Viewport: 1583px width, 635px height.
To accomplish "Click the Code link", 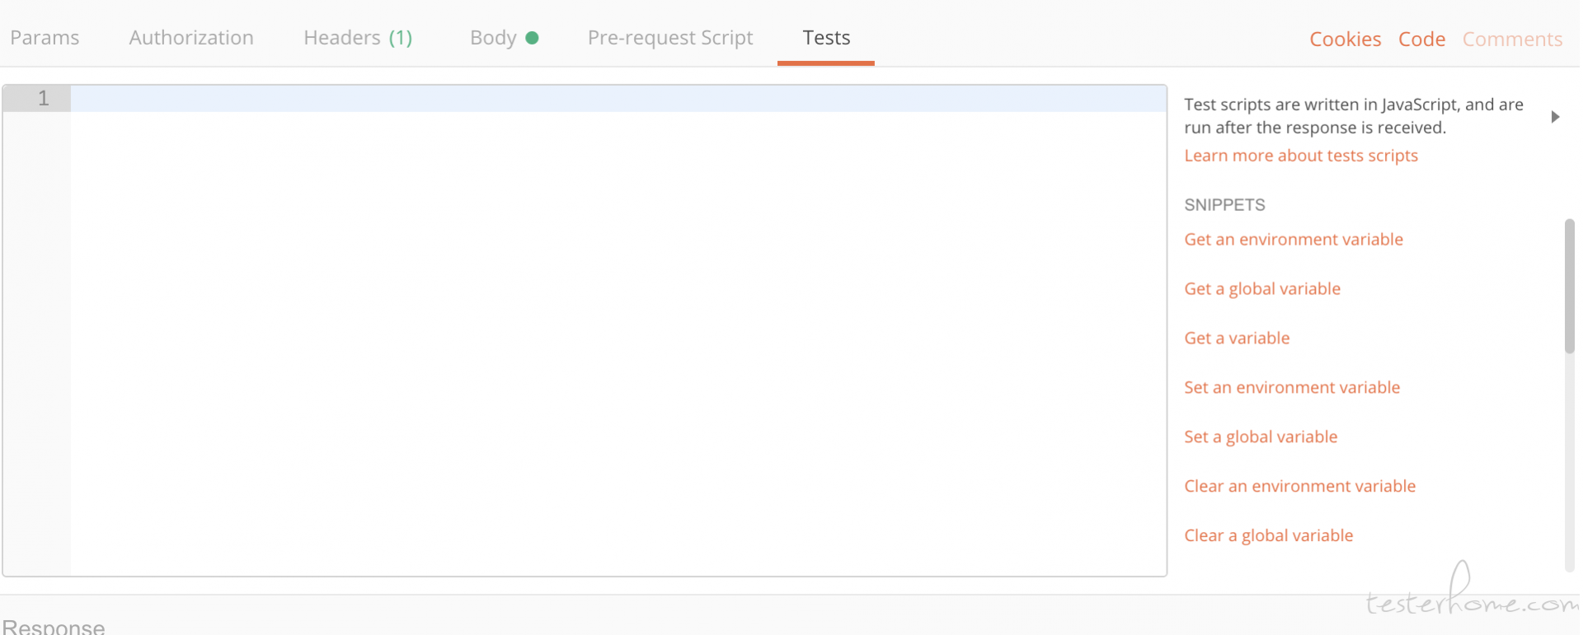I will click(x=1421, y=40).
